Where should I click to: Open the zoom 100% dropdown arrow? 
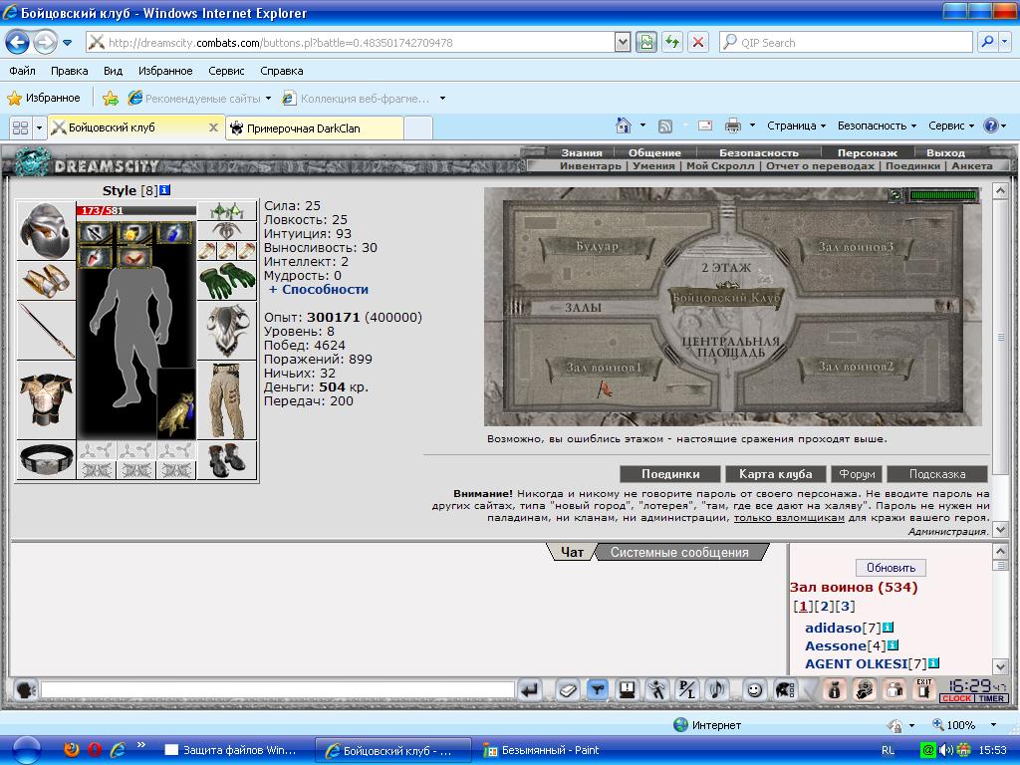[x=993, y=725]
